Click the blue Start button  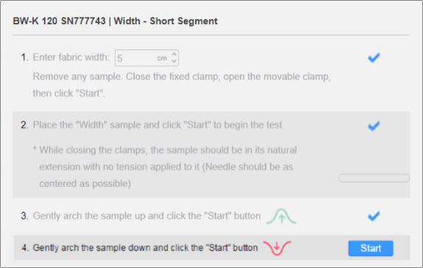[371, 248]
